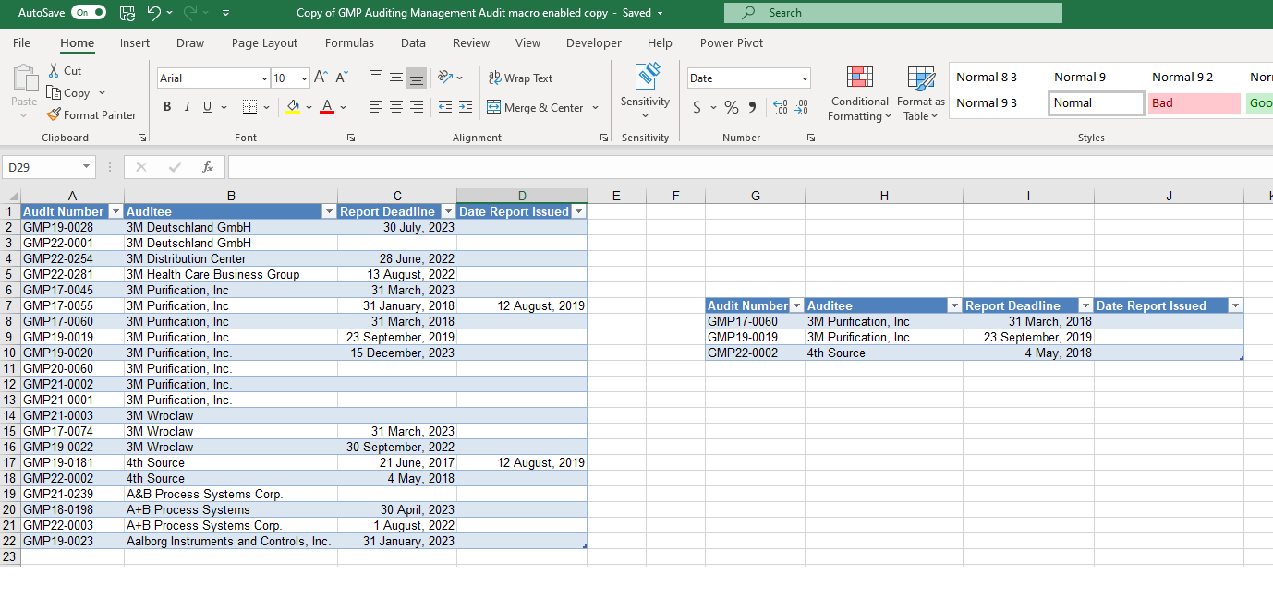Image resolution: width=1273 pixels, height=598 pixels.
Task: Click the Undo arrow icon
Action: 154,13
